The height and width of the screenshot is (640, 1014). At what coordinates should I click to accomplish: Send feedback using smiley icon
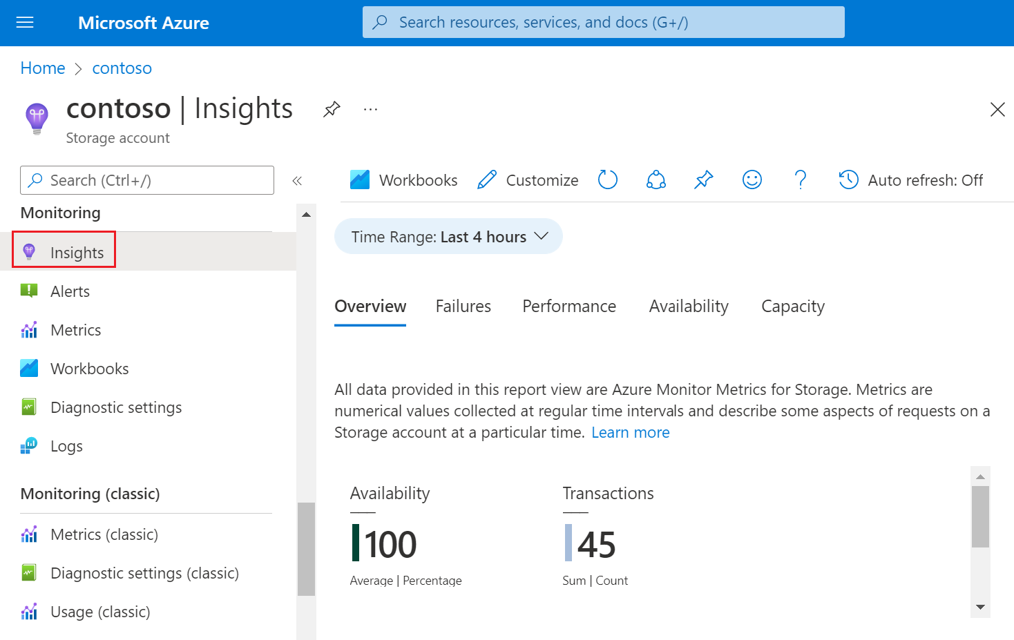click(x=752, y=180)
